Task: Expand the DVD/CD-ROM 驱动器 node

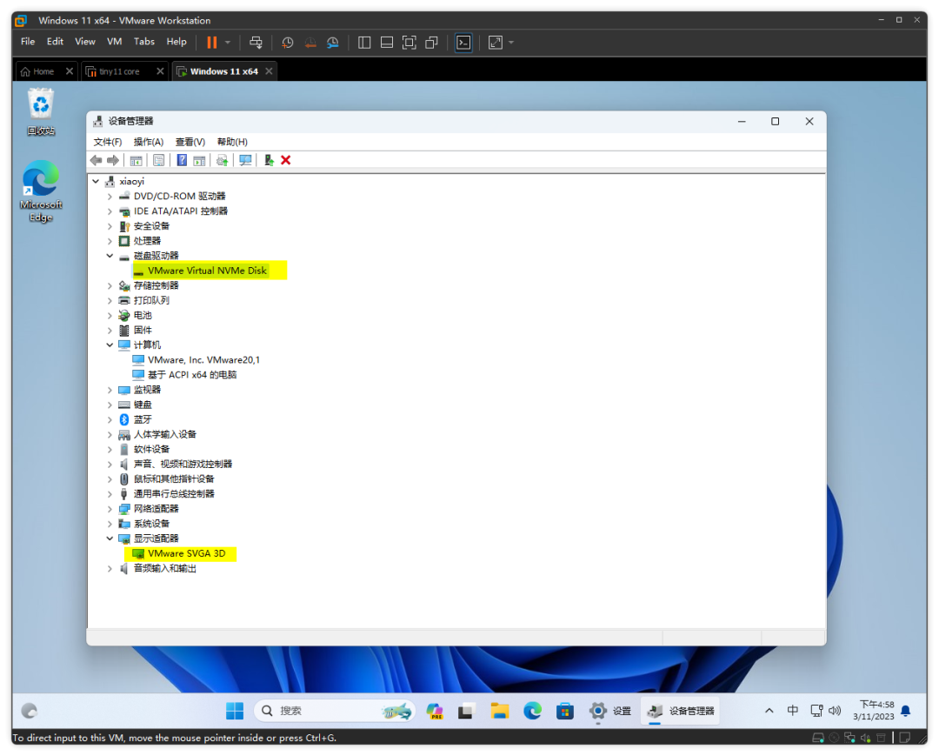Action: click(110, 197)
